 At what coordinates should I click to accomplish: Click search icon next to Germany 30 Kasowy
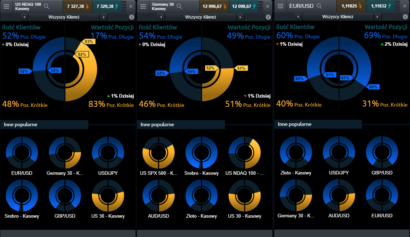point(179,6)
